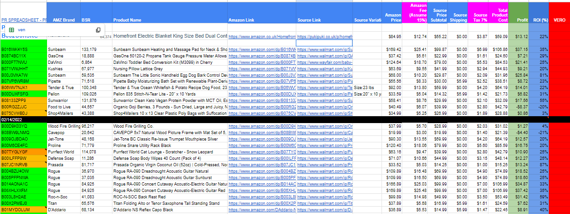The image size is (570, 214).
Task: Select orange ASIN cell B08133ZPP9
Action: 24,100
